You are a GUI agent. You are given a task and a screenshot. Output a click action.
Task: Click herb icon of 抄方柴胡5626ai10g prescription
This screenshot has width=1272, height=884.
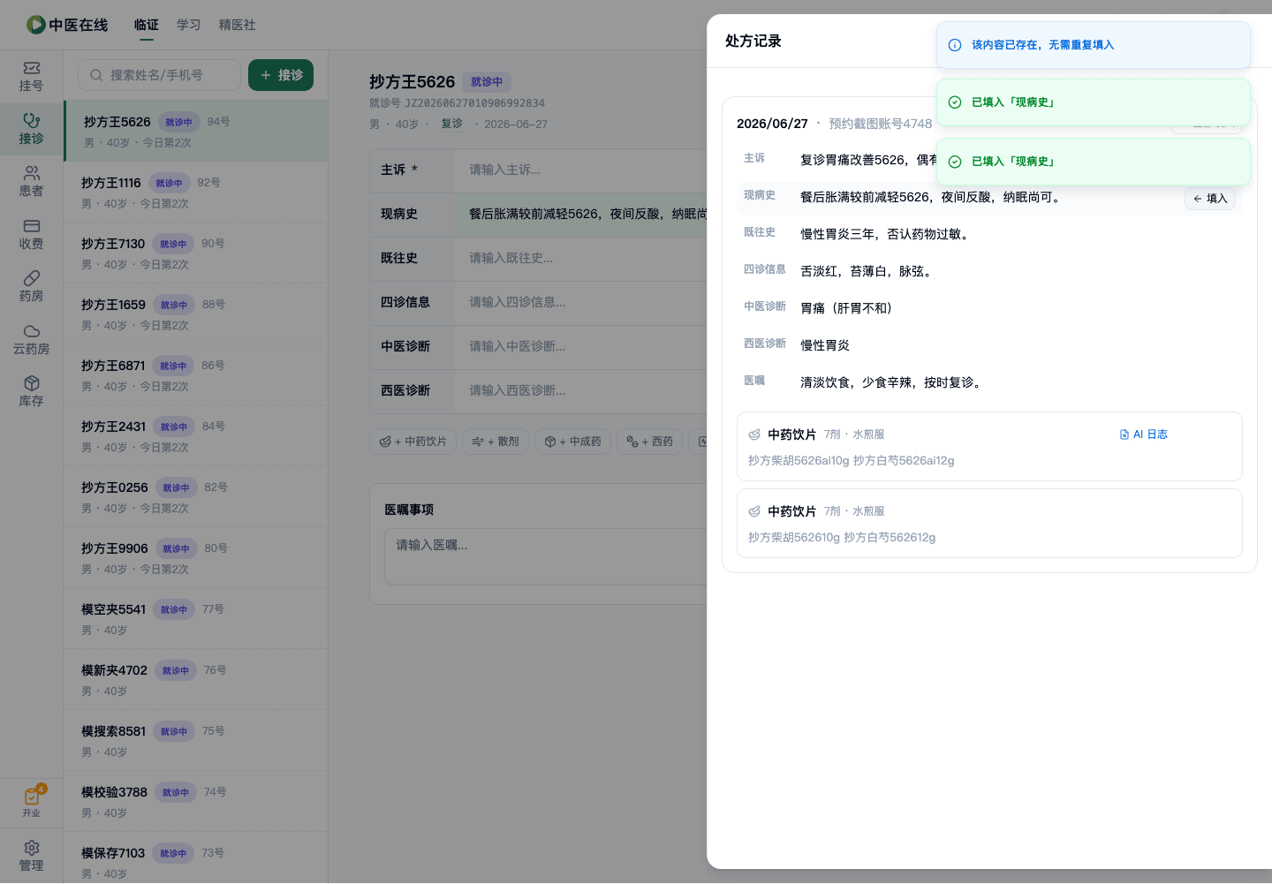[x=754, y=434]
